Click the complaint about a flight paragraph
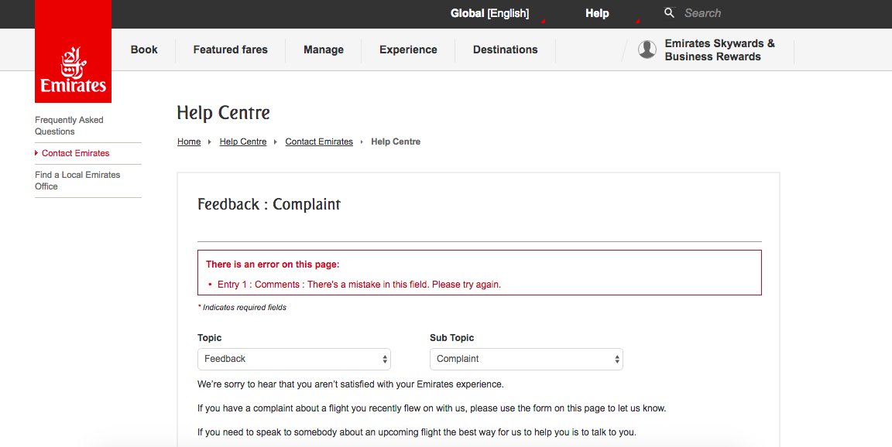The height and width of the screenshot is (447, 892). coord(432,408)
